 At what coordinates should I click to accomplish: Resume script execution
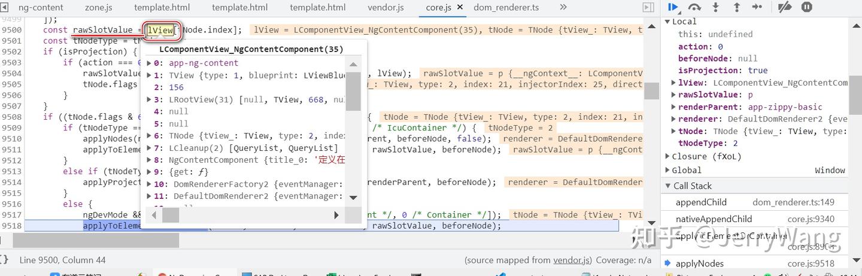(x=673, y=7)
